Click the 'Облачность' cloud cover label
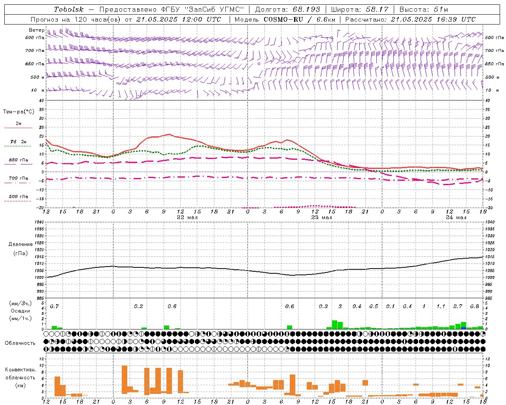The width and height of the screenshot is (506, 405). click(20, 343)
